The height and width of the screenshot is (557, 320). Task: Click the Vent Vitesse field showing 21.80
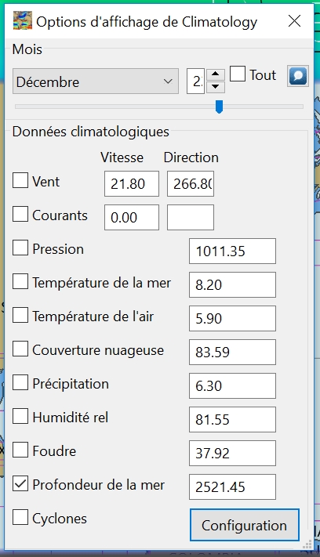pos(132,183)
